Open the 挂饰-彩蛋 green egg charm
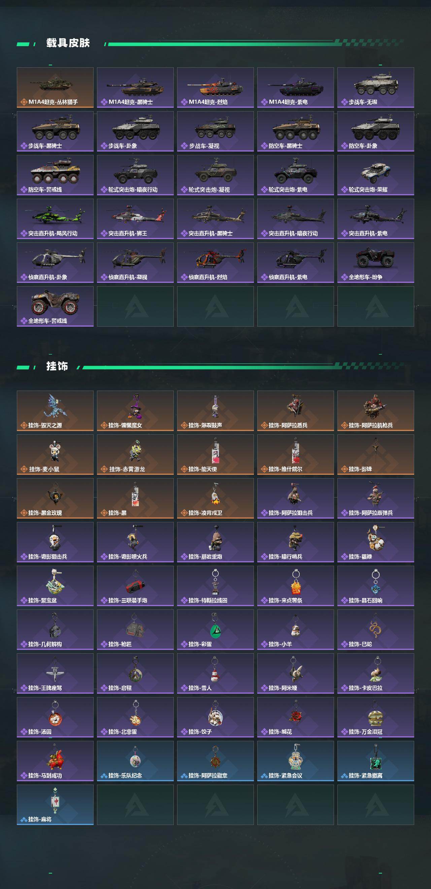 point(215,629)
